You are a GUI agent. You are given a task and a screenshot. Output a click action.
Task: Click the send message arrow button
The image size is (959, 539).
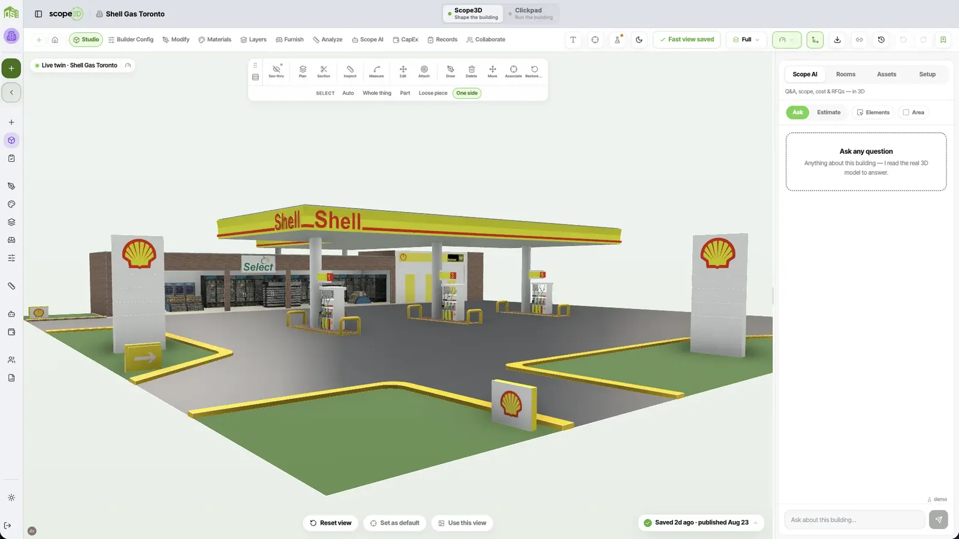pos(939,520)
